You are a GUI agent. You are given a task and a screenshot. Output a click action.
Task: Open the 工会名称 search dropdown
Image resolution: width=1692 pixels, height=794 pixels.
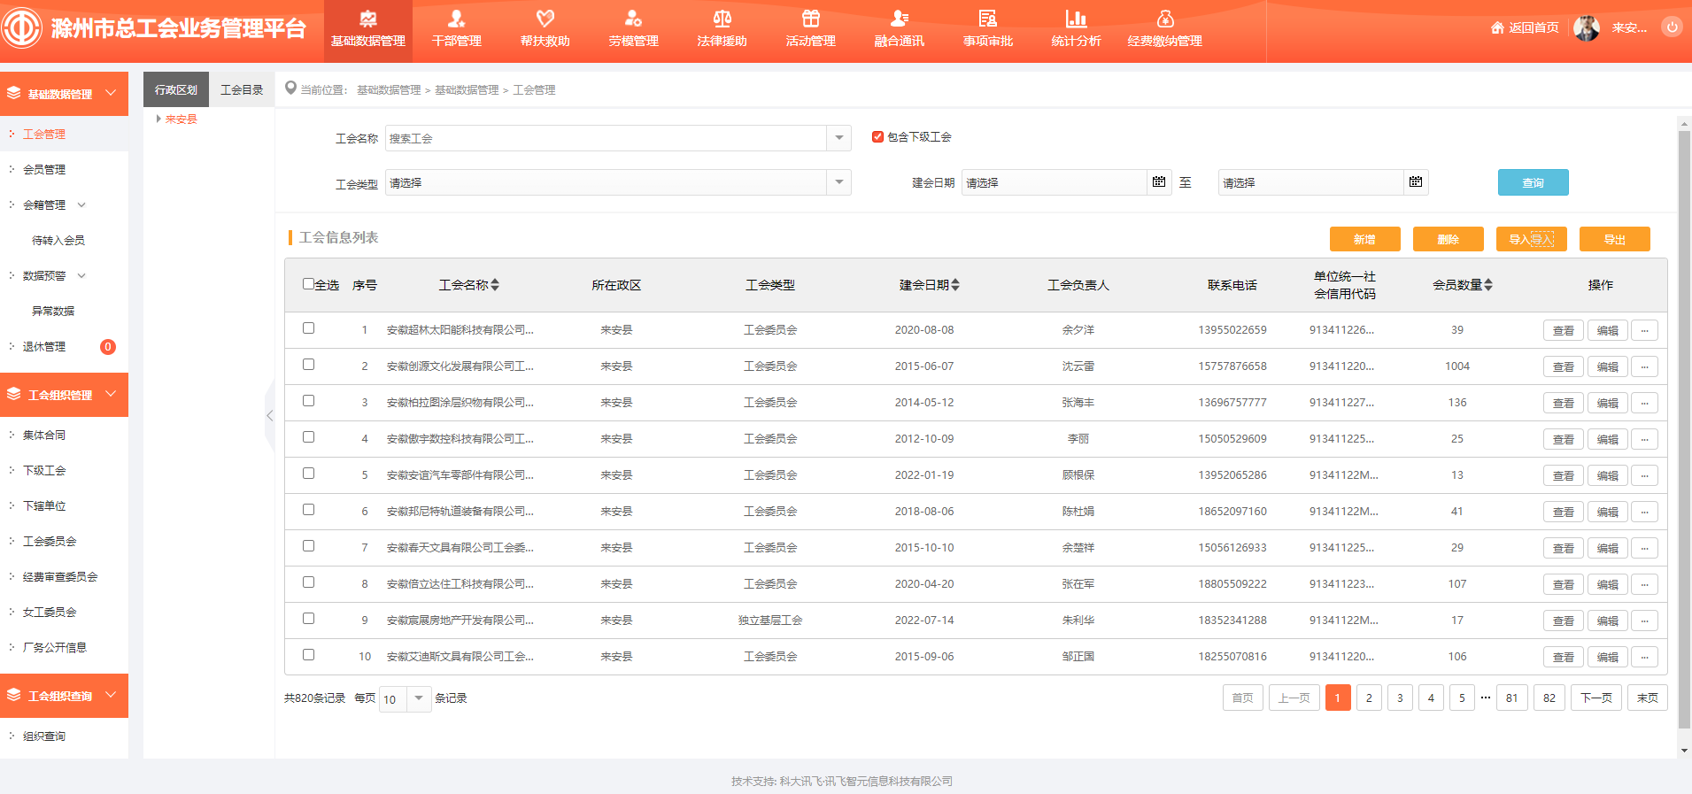click(838, 138)
